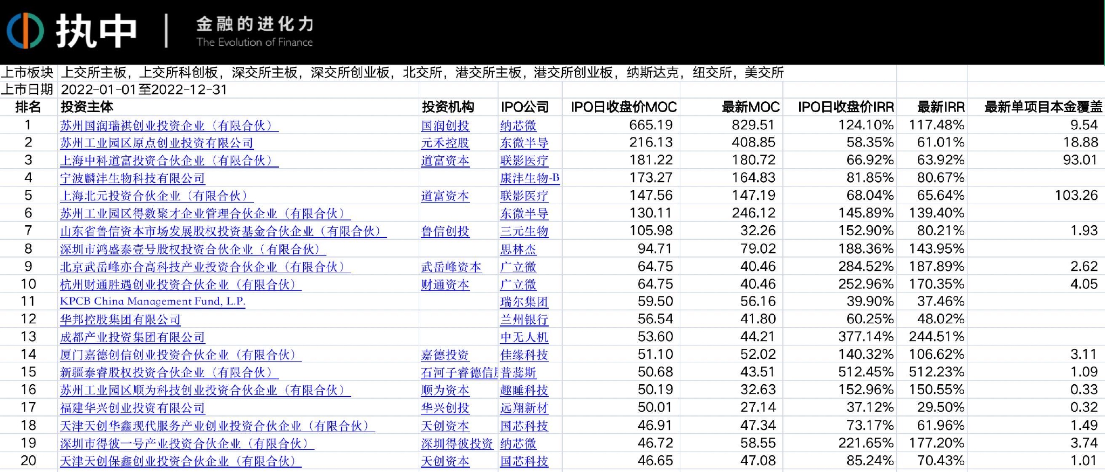This screenshot has height=472, width=1105.
Task: Open link 成都产业投资集团有限公司
Action: 133,337
